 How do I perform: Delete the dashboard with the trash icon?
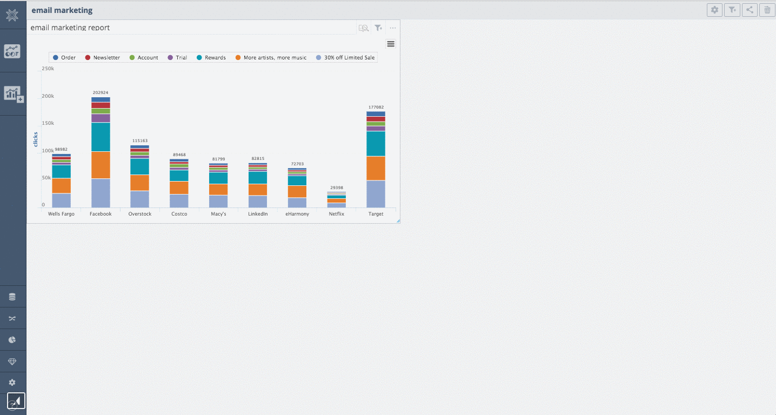click(767, 10)
